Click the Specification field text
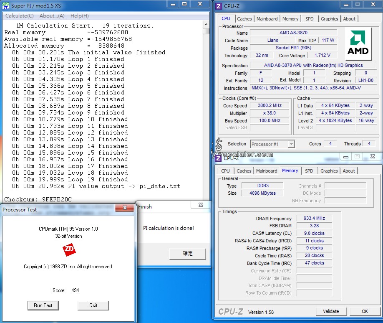 (313, 65)
